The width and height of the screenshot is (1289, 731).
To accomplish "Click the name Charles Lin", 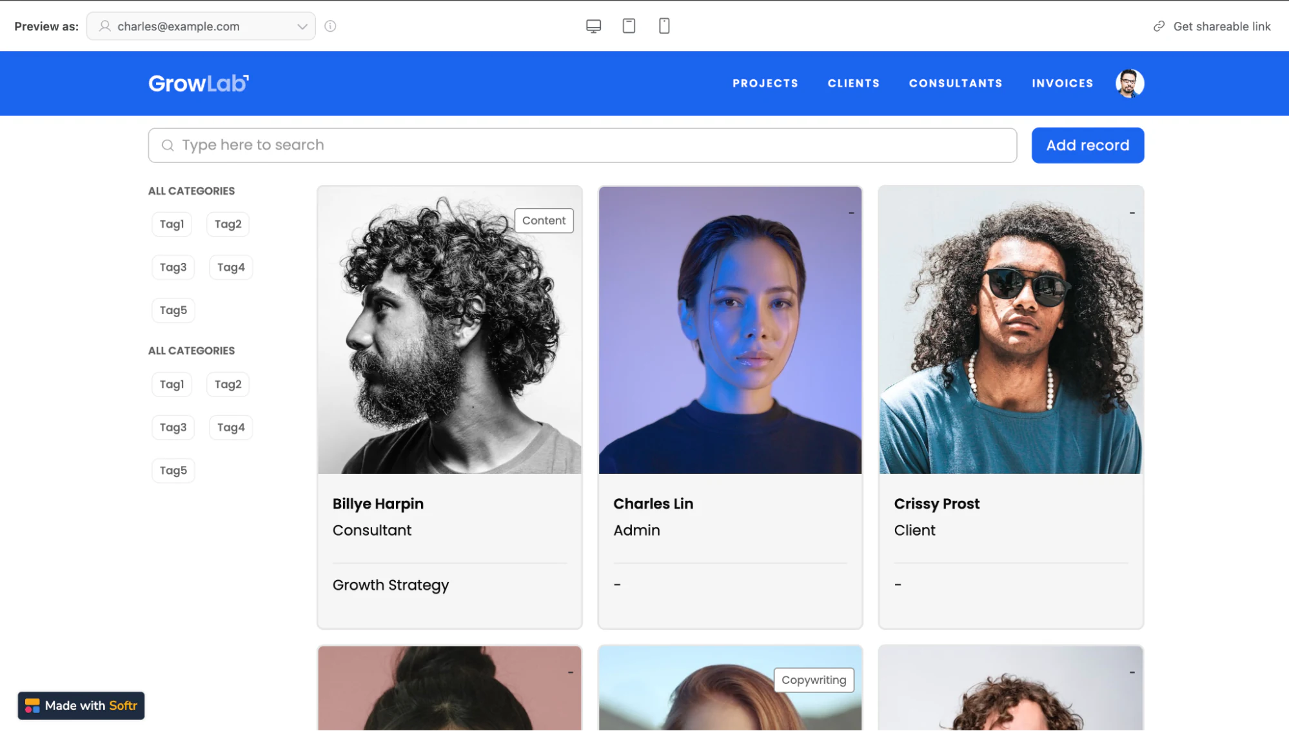I will click(653, 504).
